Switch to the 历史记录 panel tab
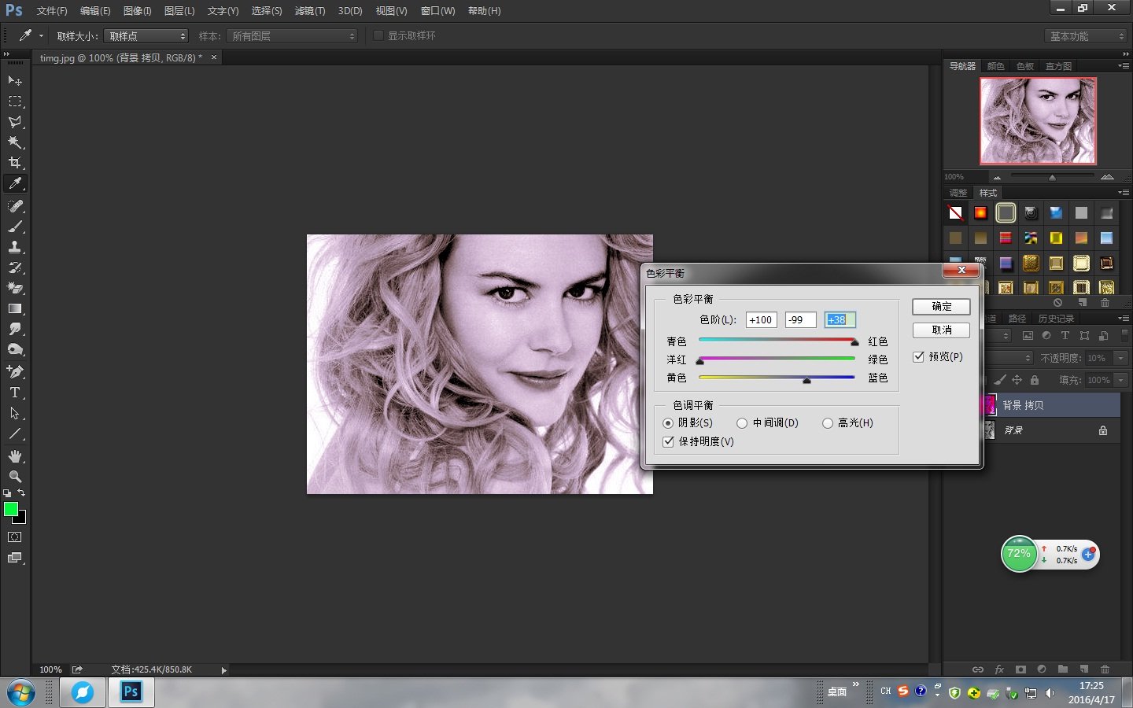This screenshot has width=1133, height=708. pyautogui.click(x=1058, y=318)
